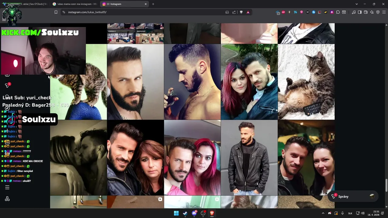Click the share page icon in address bar

point(234,12)
